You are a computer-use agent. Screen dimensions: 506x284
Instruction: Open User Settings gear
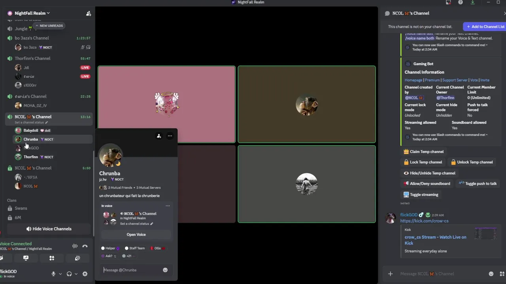85,274
